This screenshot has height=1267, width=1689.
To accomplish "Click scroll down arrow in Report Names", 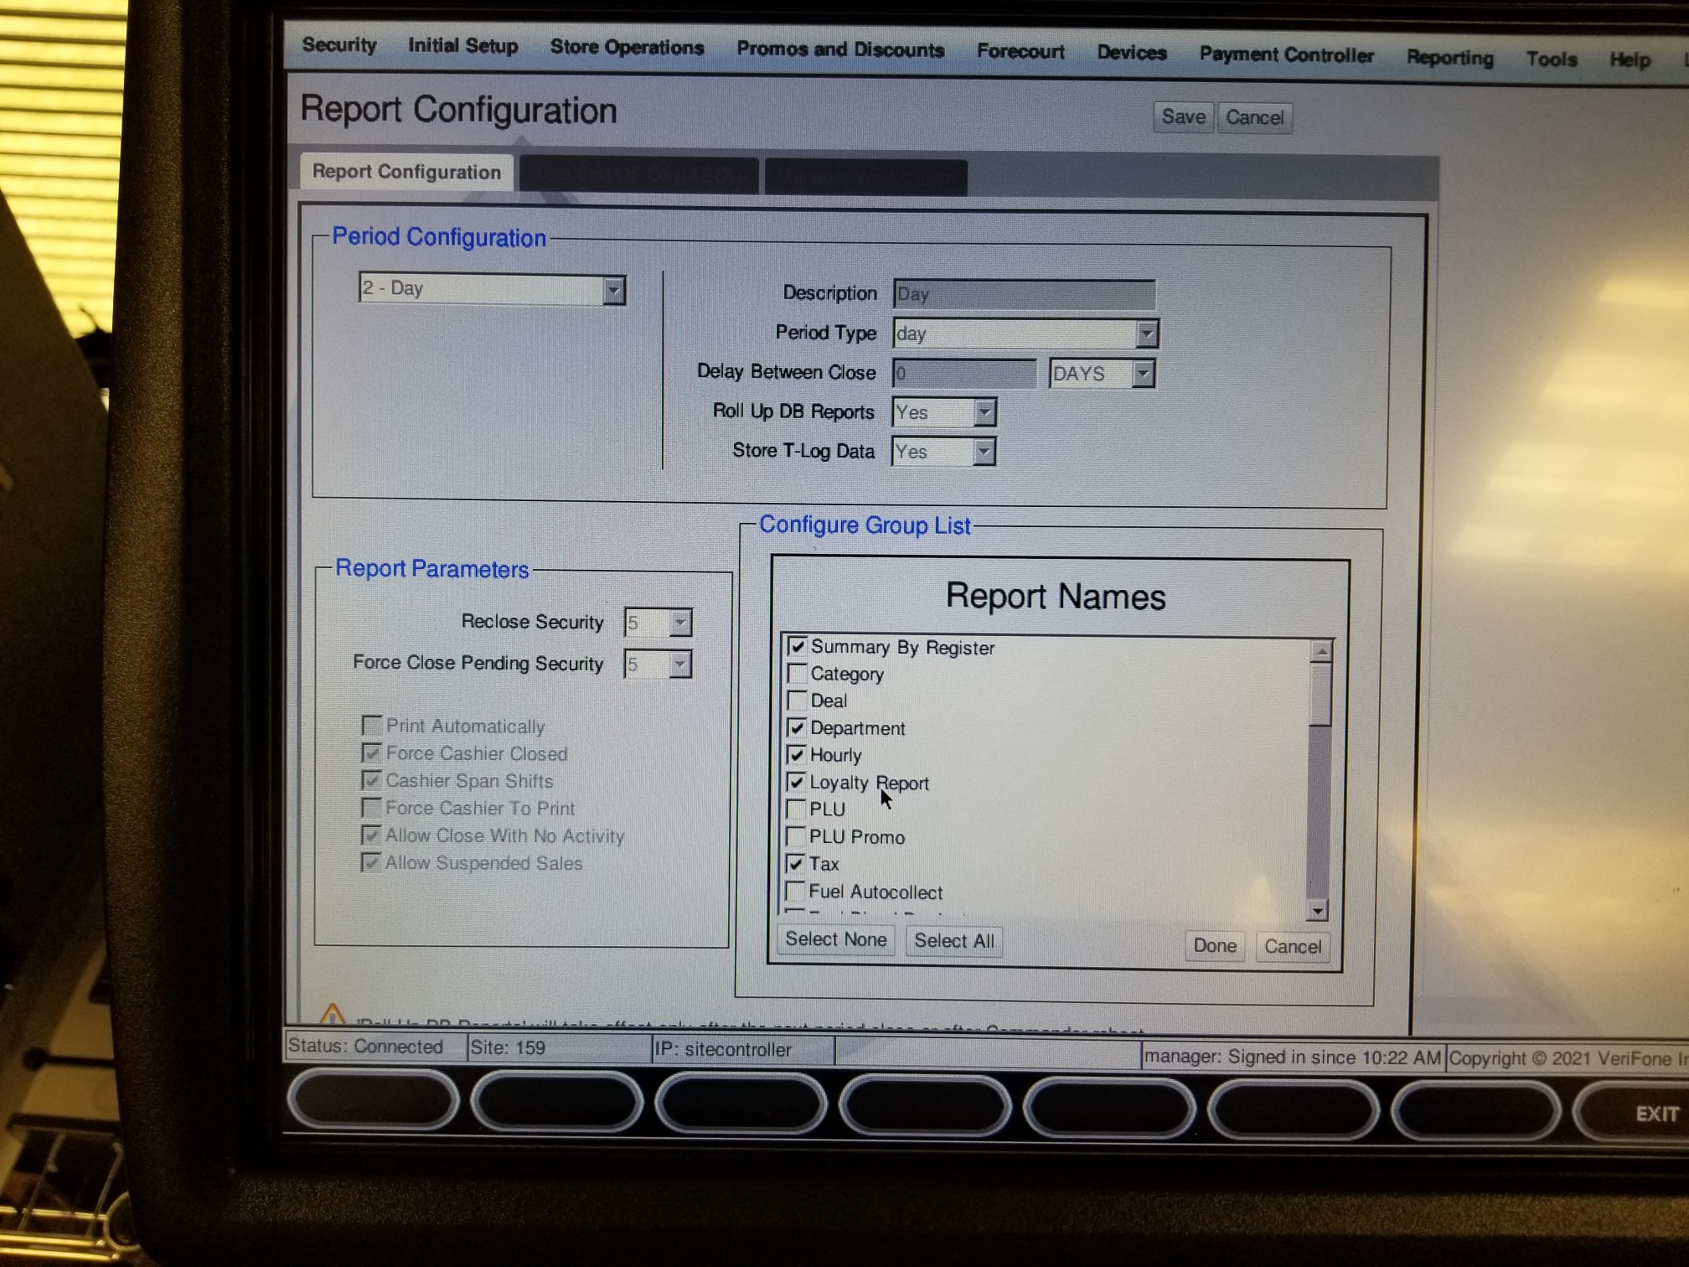I will point(1318,910).
